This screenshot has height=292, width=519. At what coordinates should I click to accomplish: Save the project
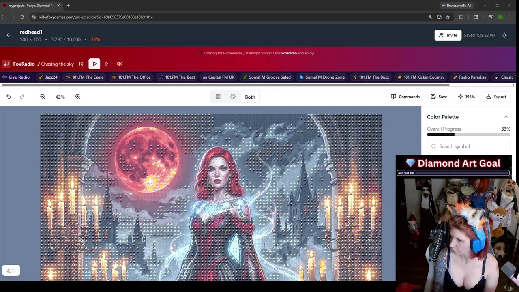[x=439, y=97]
